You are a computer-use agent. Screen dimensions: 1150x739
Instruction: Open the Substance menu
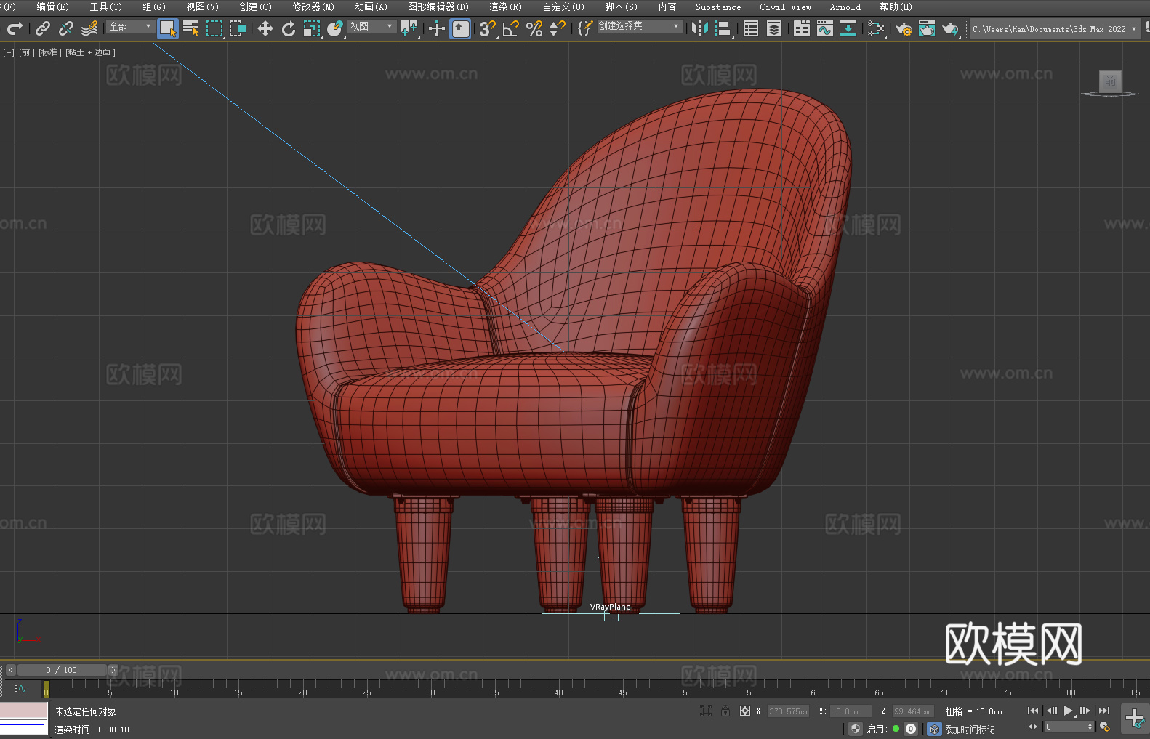pyautogui.click(x=718, y=7)
